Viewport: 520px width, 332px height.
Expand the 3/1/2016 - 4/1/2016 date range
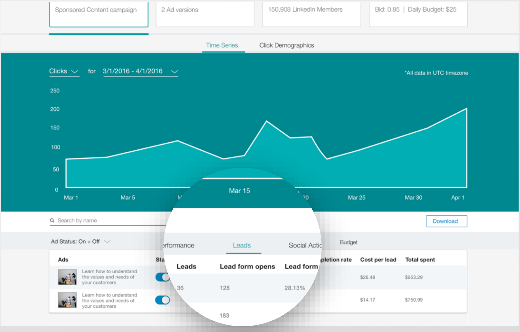click(x=140, y=71)
